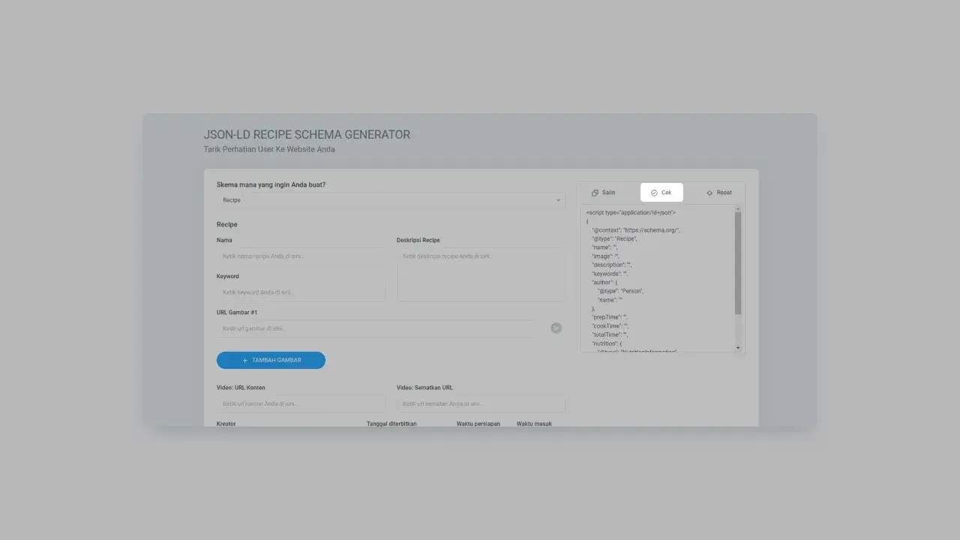
Task: Open the schema type dropdown showing Recipe
Action: click(x=390, y=200)
